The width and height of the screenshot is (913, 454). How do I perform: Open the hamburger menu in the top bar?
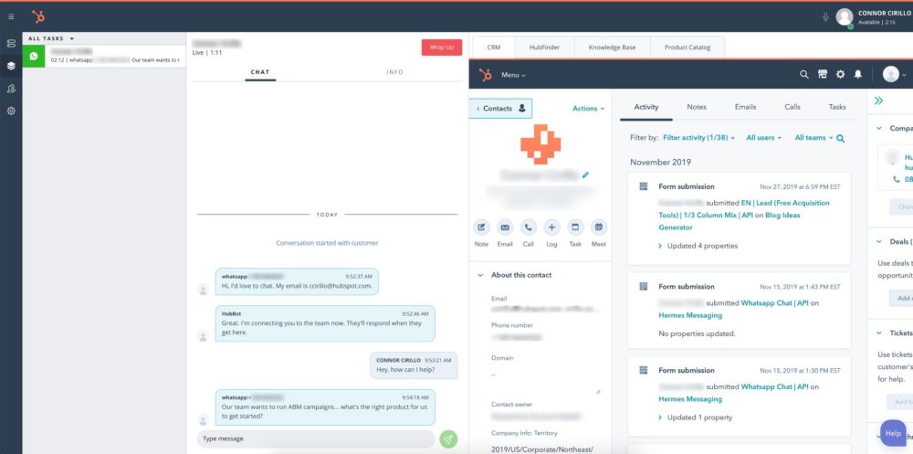(11, 17)
